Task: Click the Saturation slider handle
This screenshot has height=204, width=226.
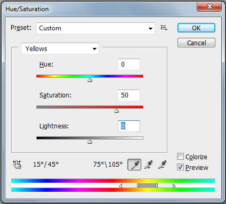Action: [116, 111]
